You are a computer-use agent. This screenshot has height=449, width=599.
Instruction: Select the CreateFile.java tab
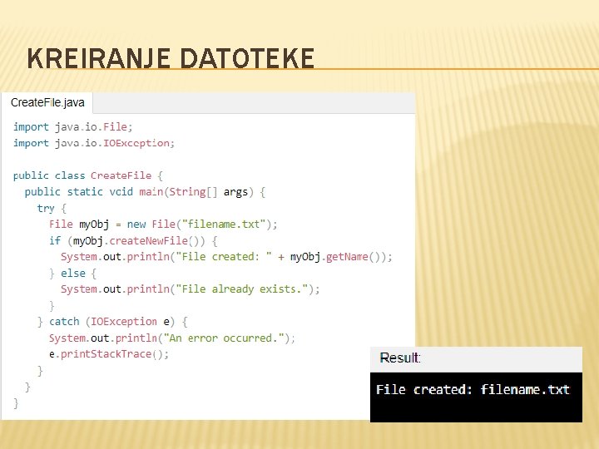47,103
